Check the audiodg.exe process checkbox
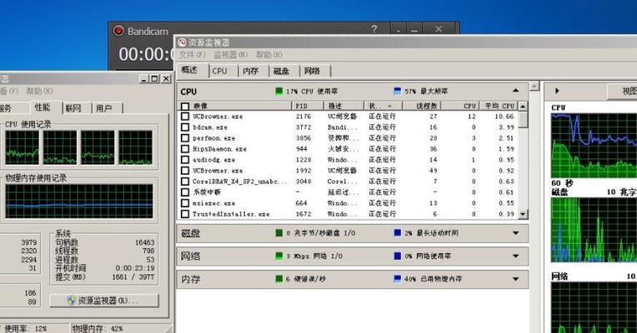The width and height of the screenshot is (637, 333). 185,160
